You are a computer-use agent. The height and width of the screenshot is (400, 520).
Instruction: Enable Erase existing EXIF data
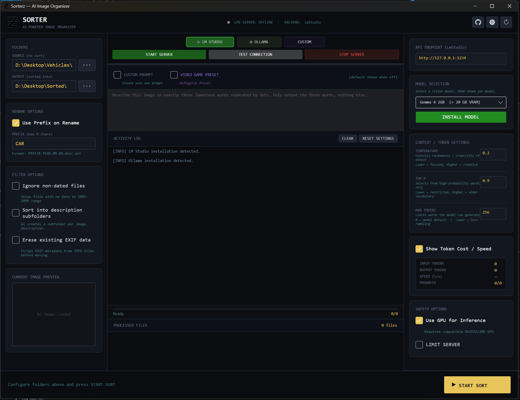(16, 240)
